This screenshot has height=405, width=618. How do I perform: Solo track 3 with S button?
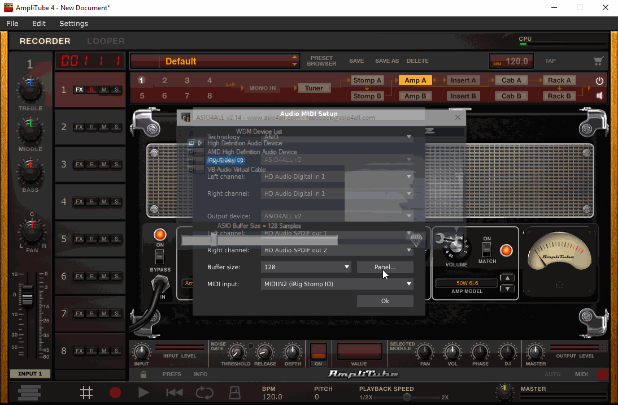coord(116,165)
